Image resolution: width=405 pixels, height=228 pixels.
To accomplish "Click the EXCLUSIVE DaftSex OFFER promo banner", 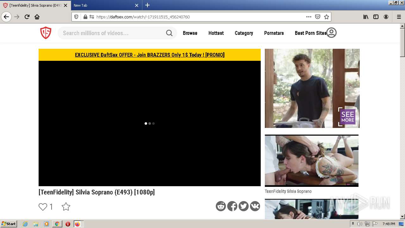I will (150, 55).
